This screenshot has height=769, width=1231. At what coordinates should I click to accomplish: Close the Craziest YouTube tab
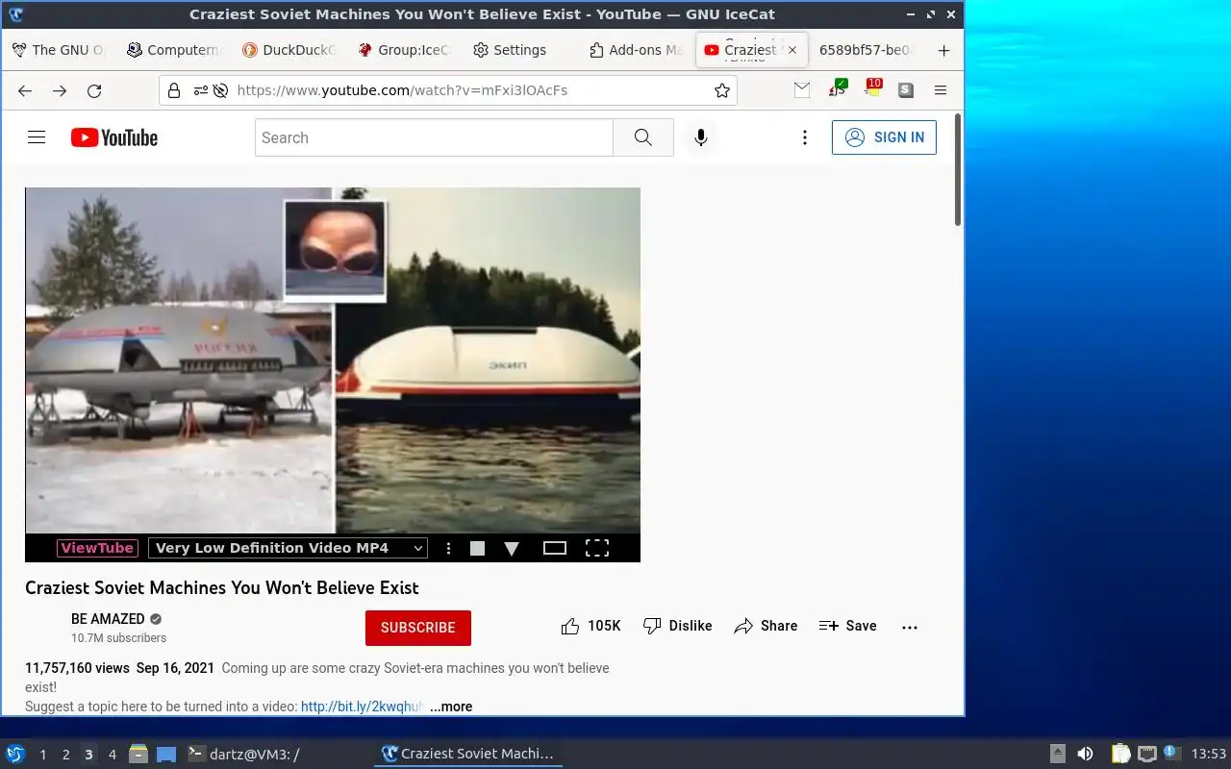792,50
